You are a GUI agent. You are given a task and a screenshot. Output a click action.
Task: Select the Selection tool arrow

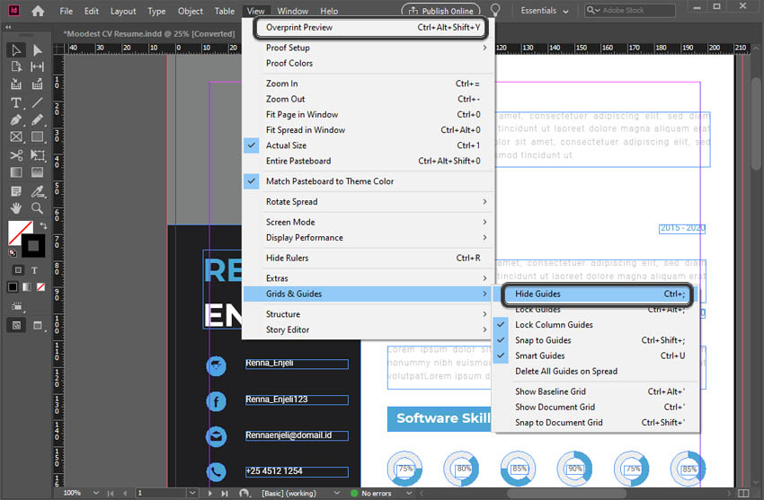pyautogui.click(x=15, y=50)
